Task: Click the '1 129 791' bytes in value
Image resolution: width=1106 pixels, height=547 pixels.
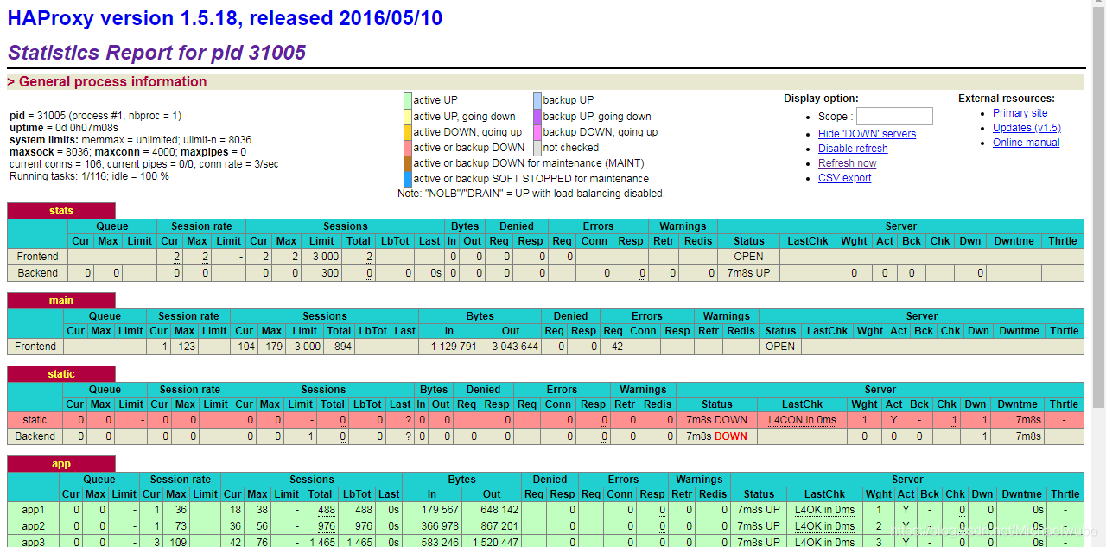Action: point(454,347)
